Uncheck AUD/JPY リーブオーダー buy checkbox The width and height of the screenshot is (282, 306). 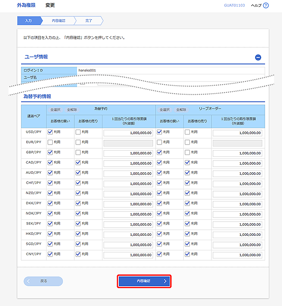pyautogui.click(x=159, y=172)
